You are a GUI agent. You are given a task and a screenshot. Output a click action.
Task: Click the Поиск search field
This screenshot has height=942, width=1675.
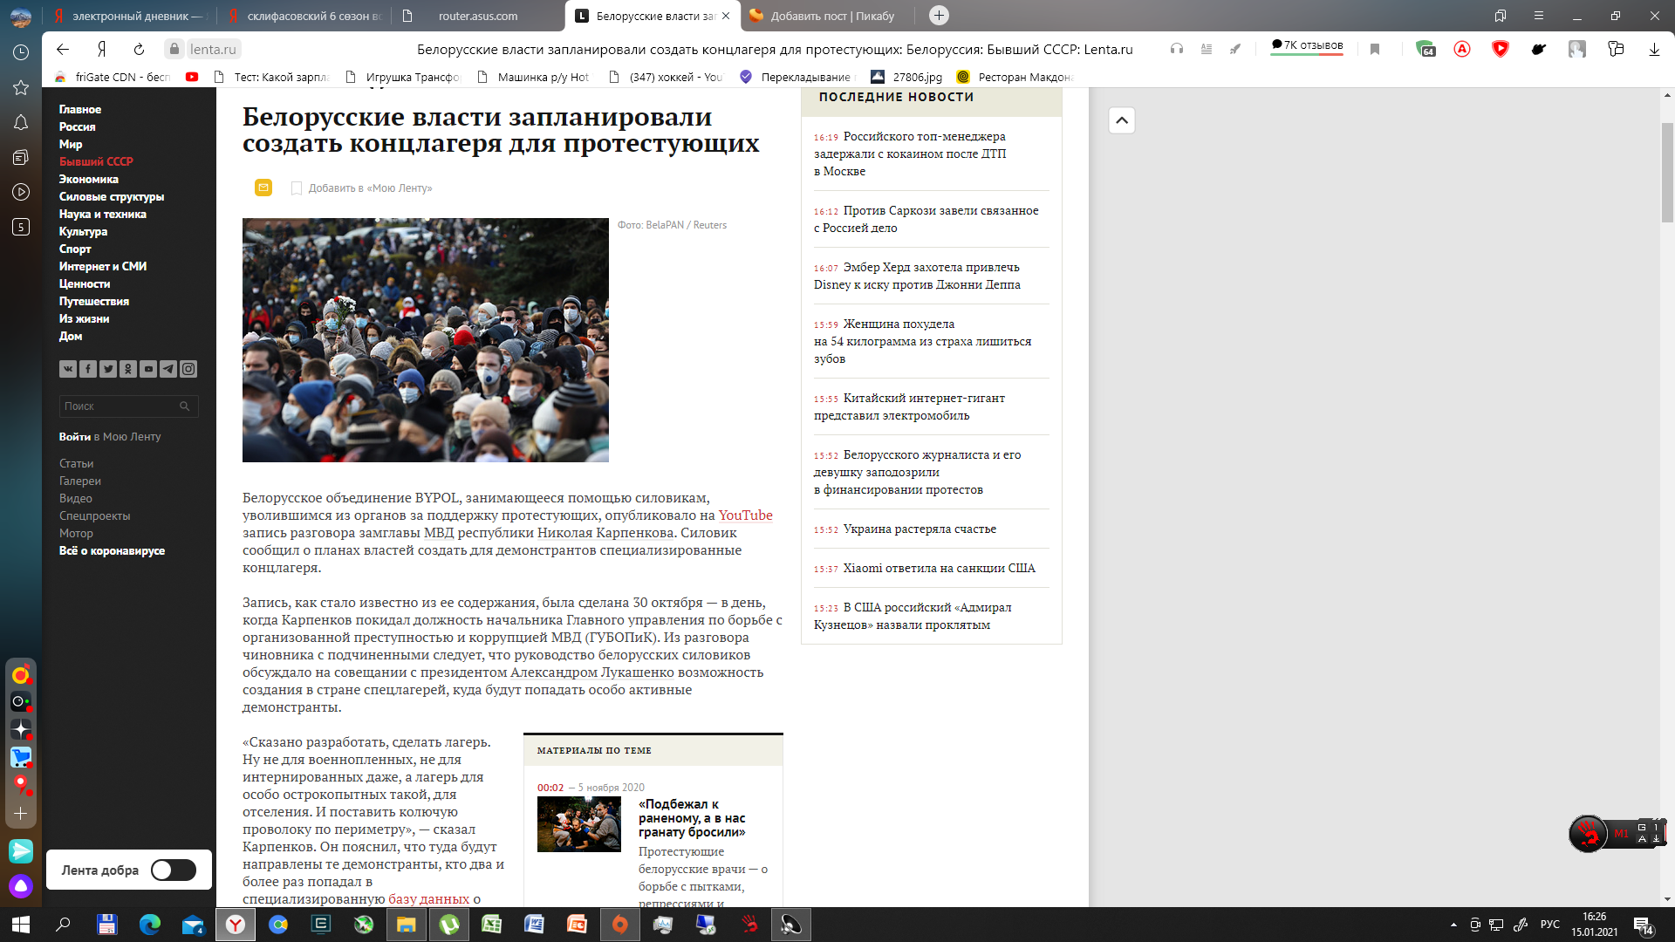[118, 406]
